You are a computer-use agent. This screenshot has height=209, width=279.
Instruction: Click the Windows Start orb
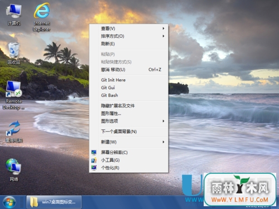(x=9, y=202)
